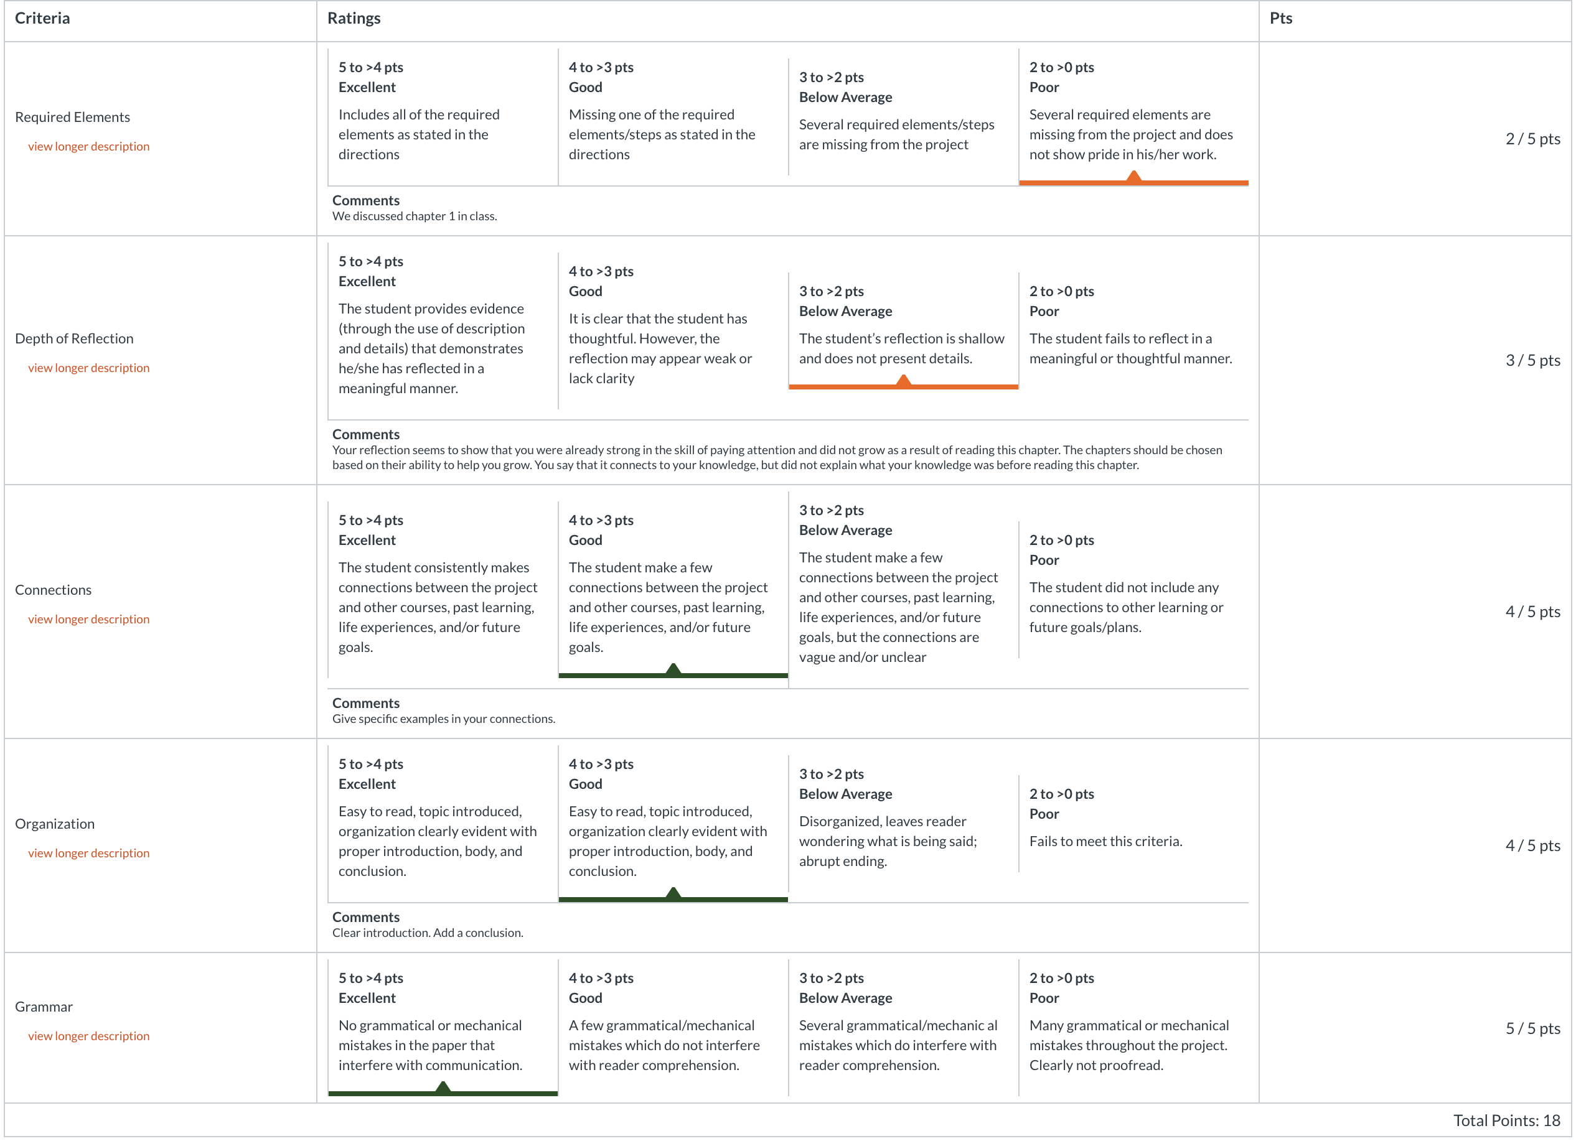Click green marker under Grammar Excellent rating
This screenshot has height=1141, width=1576.
443,1089
